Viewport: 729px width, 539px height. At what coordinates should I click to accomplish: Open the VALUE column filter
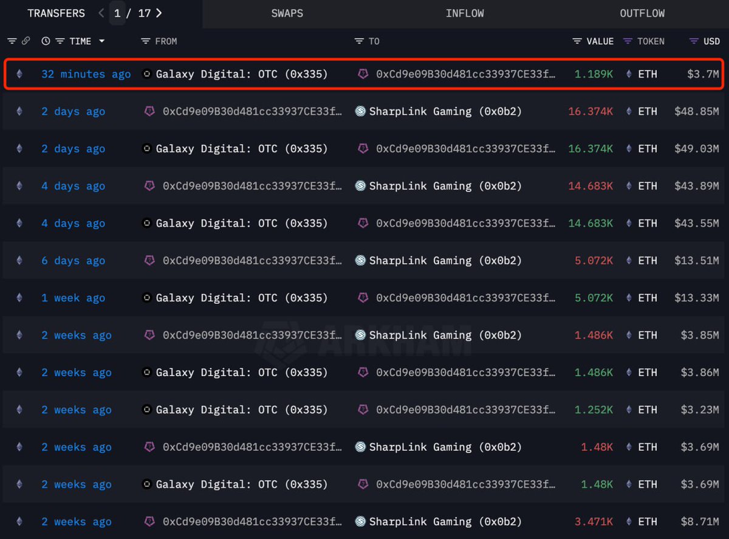pyautogui.click(x=577, y=41)
